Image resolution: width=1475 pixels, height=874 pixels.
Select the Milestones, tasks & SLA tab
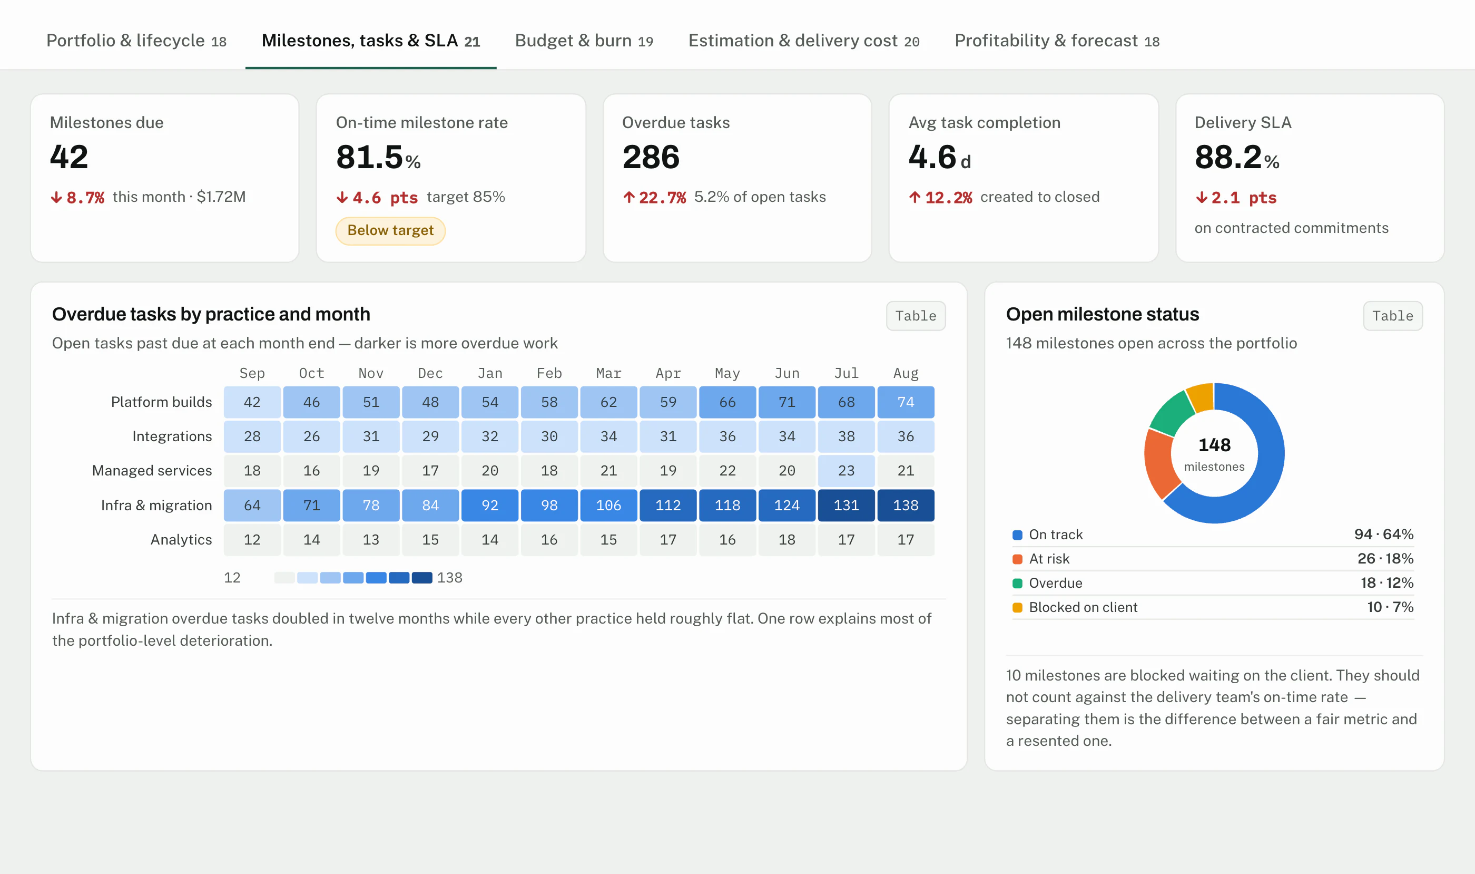point(371,41)
